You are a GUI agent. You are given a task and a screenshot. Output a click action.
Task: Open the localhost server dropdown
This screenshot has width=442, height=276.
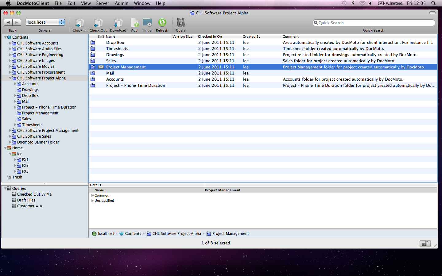coord(45,22)
